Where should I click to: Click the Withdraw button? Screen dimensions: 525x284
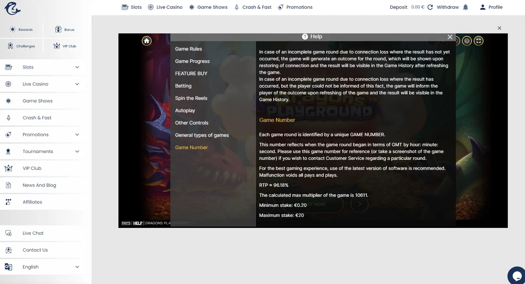point(448,7)
